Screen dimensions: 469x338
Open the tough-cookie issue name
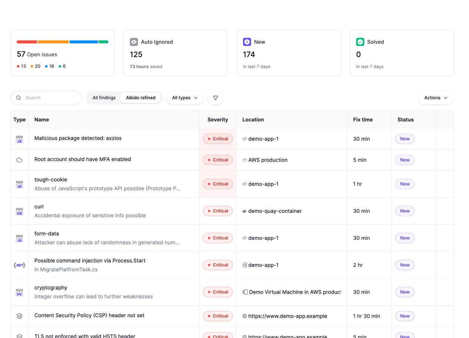click(x=51, y=180)
